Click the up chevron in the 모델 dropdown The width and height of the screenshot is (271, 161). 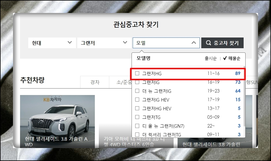(194, 43)
